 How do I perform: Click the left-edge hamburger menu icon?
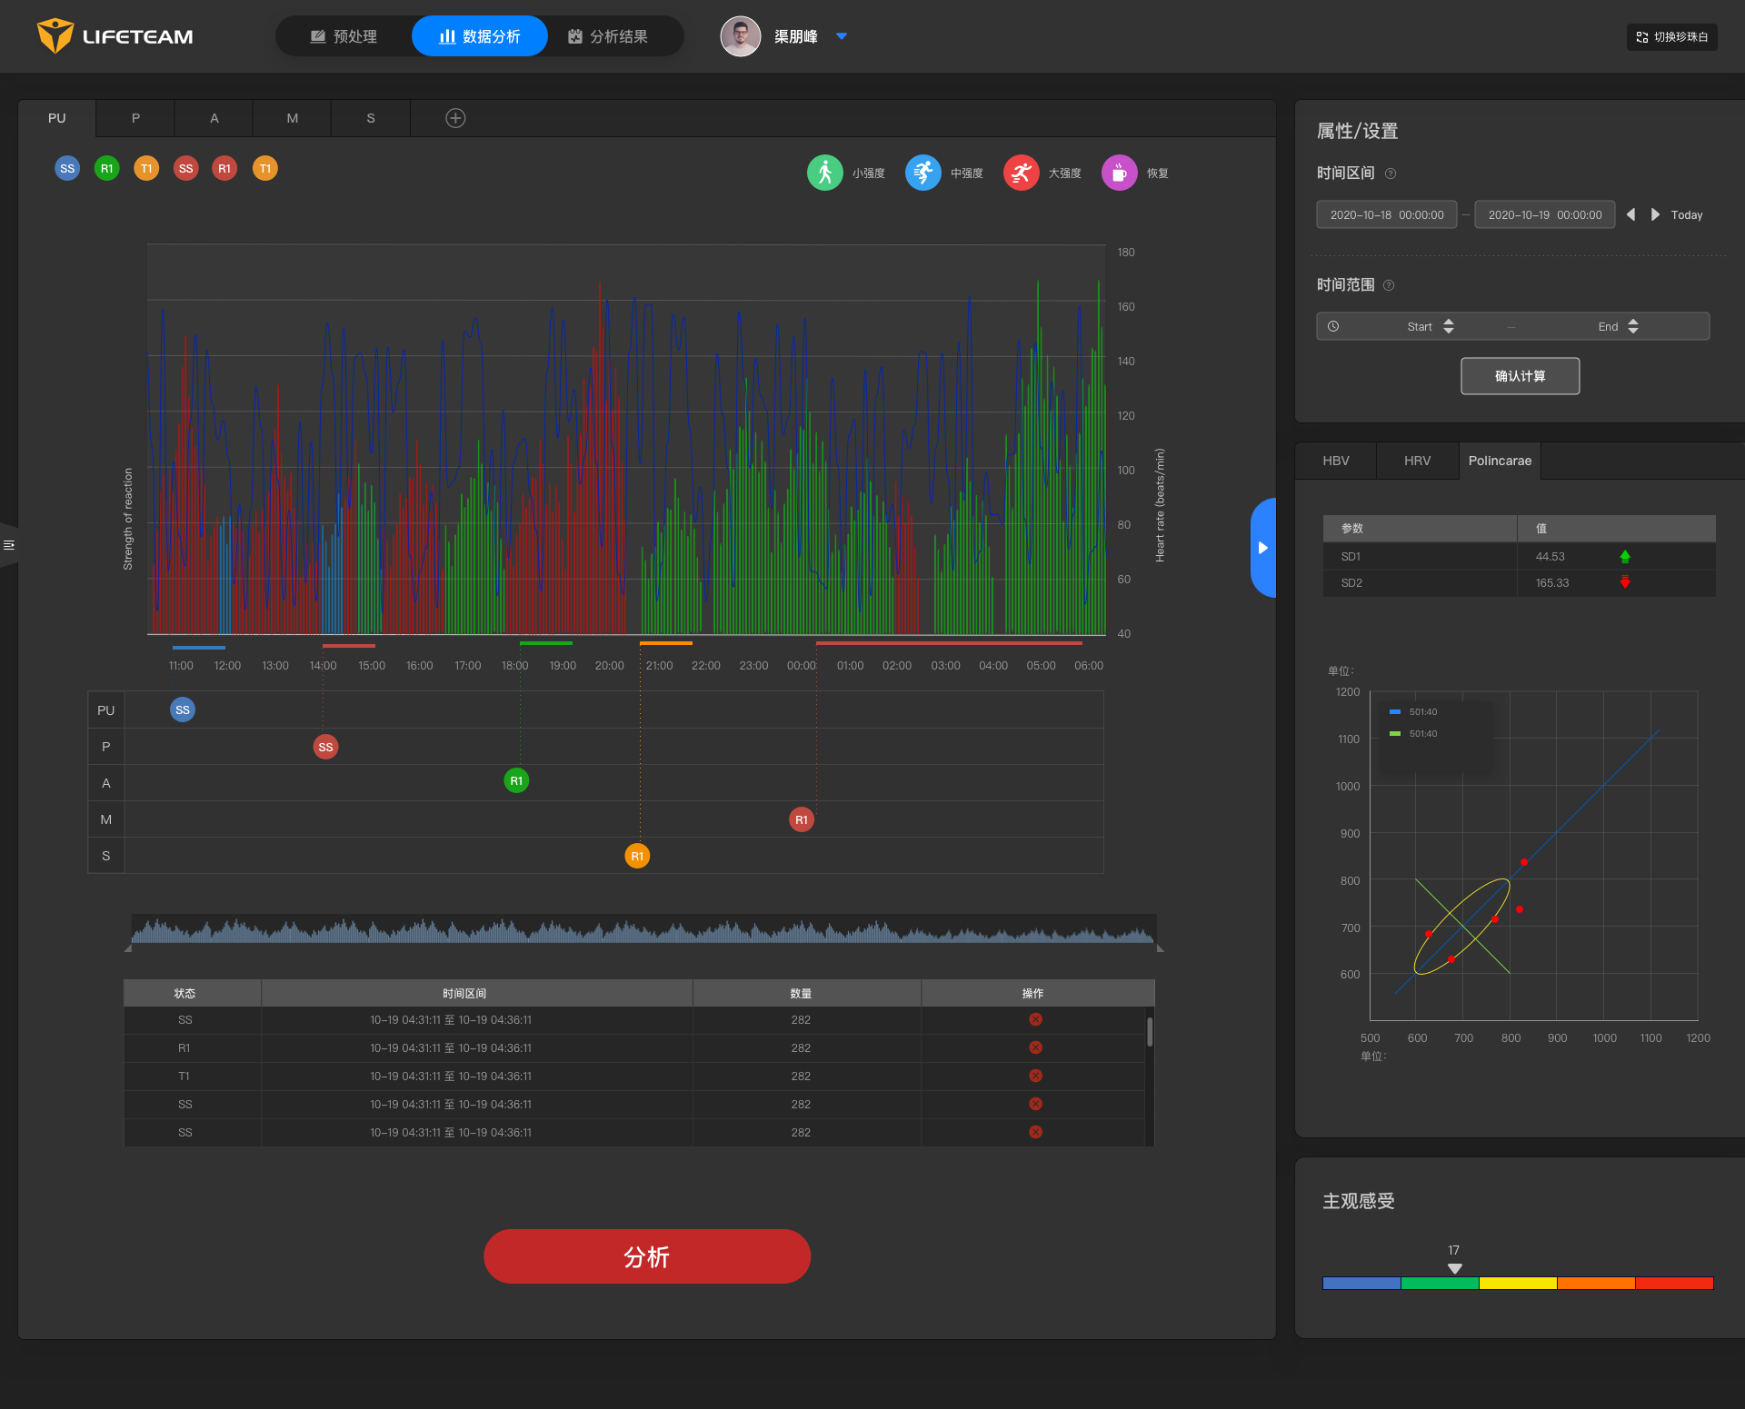point(9,545)
